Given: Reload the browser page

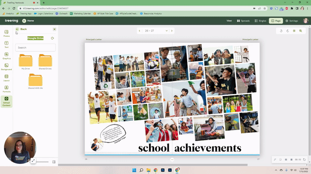Looking at the screenshot, I should coord(14,8).
